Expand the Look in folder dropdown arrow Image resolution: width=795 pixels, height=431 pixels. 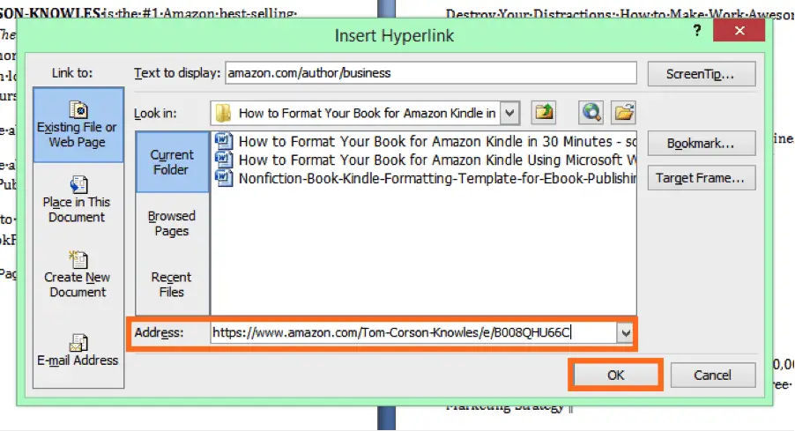(510, 113)
